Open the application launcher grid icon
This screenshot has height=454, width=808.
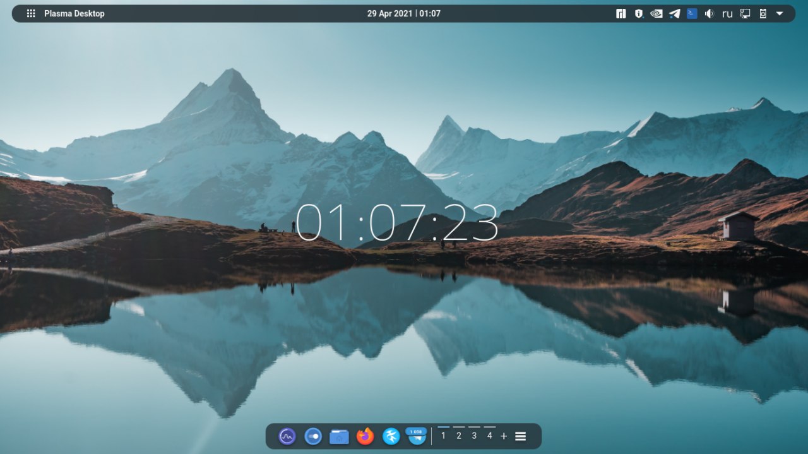pos(31,13)
